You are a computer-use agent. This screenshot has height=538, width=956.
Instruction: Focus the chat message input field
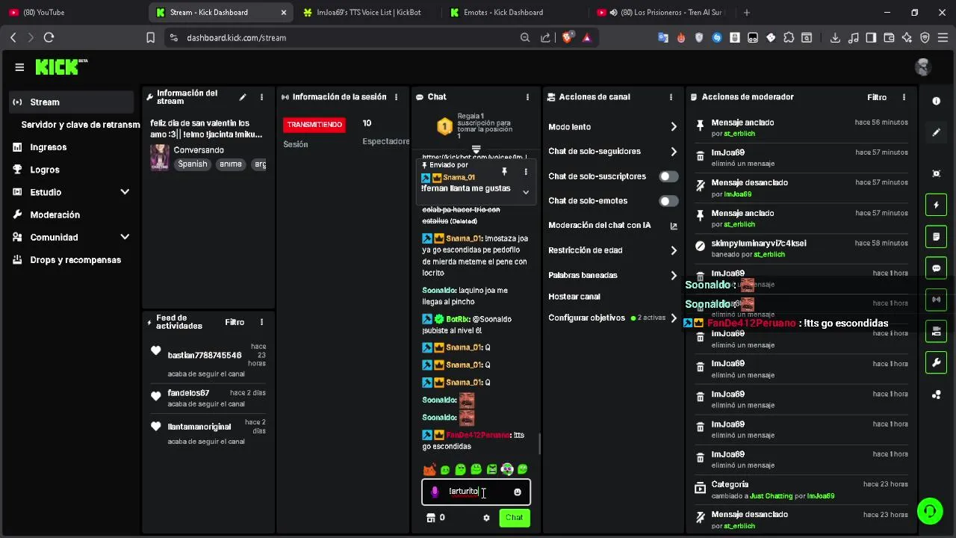[x=477, y=492]
